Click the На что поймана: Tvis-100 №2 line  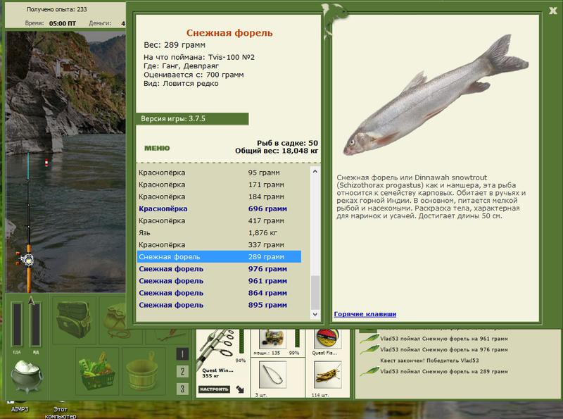click(199, 57)
